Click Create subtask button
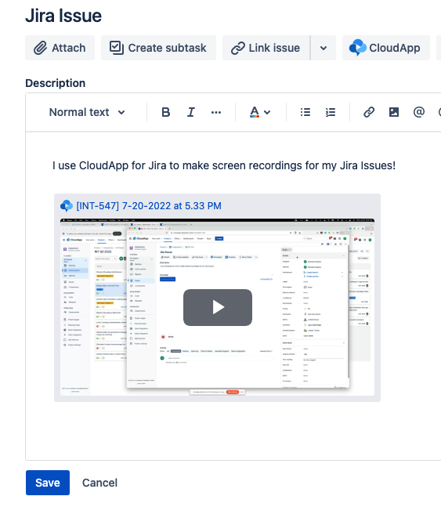The height and width of the screenshot is (507, 441). 158,48
